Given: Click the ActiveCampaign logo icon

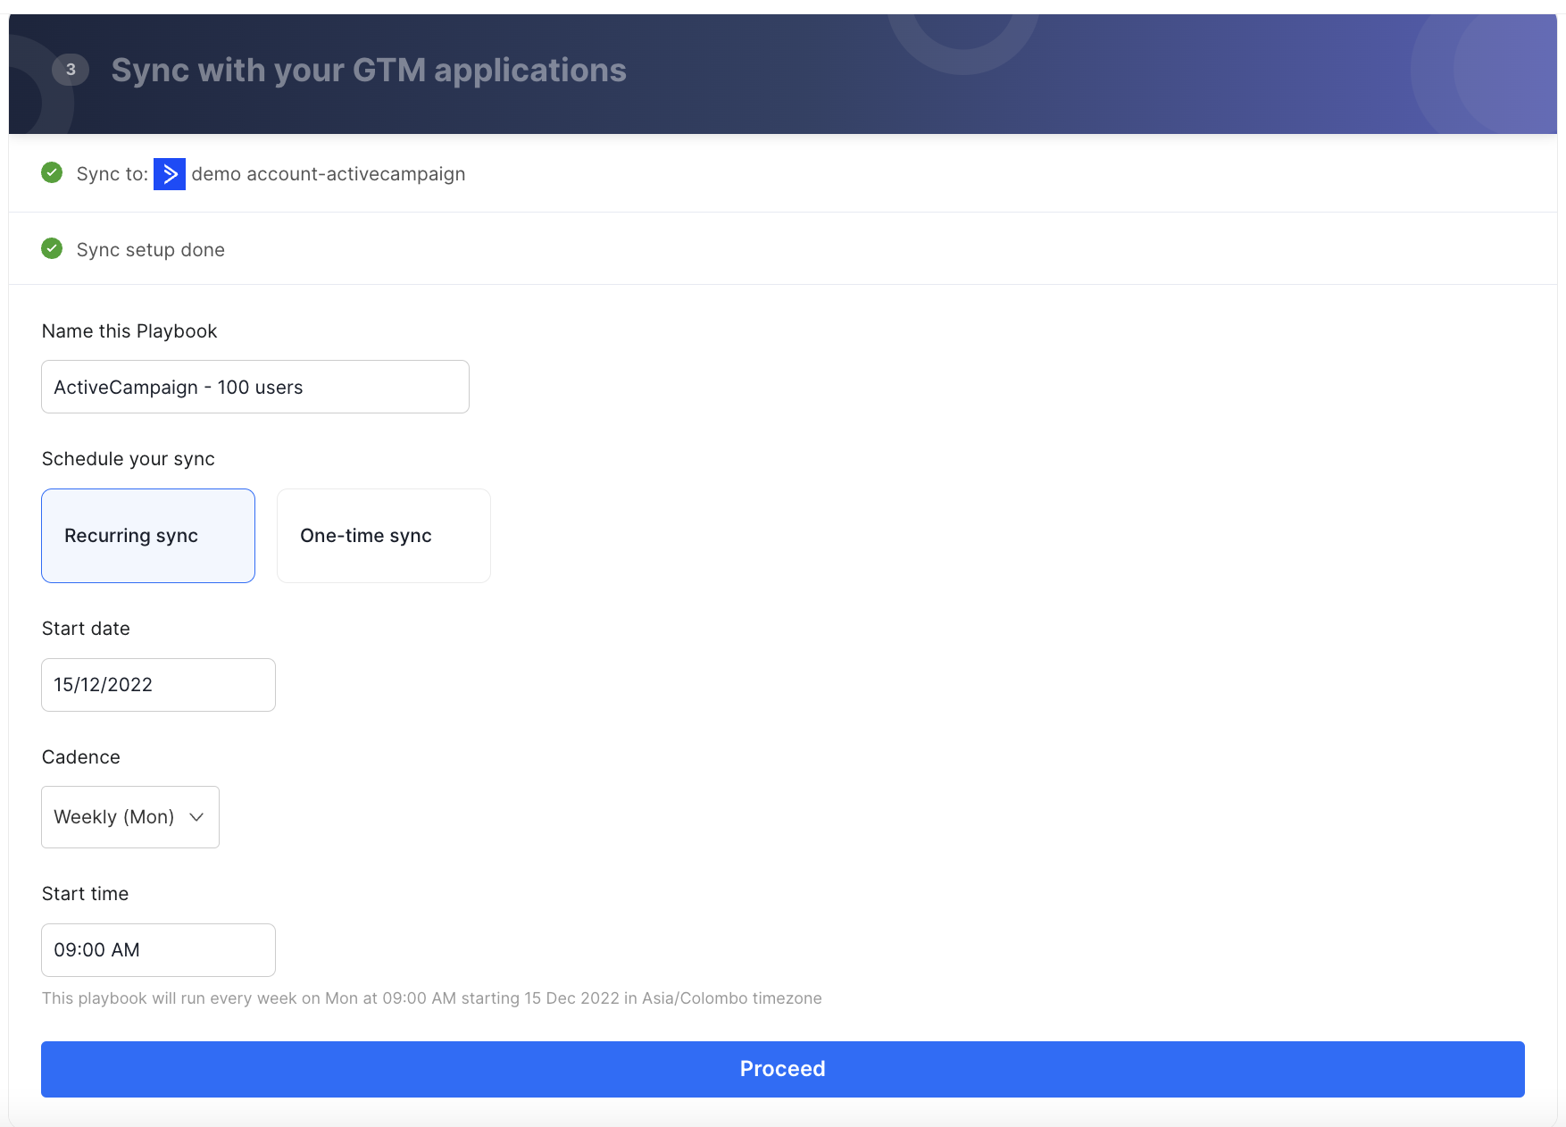Looking at the screenshot, I should [x=170, y=174].
